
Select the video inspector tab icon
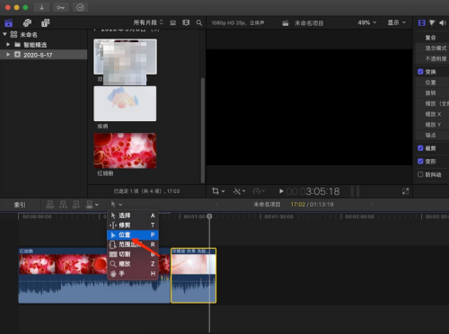422,22
